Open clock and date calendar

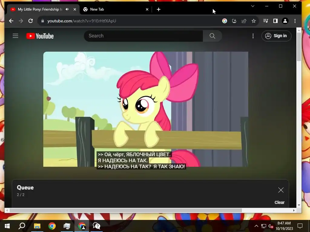click(284, 226)
